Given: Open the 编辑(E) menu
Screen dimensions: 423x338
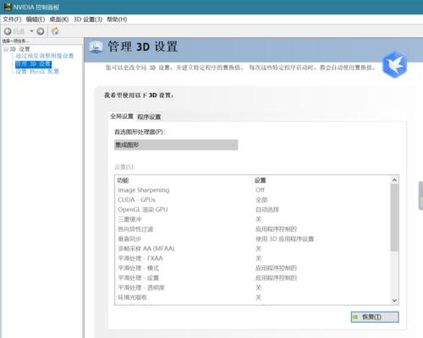Looking at the screenshot, I should 36,19.
